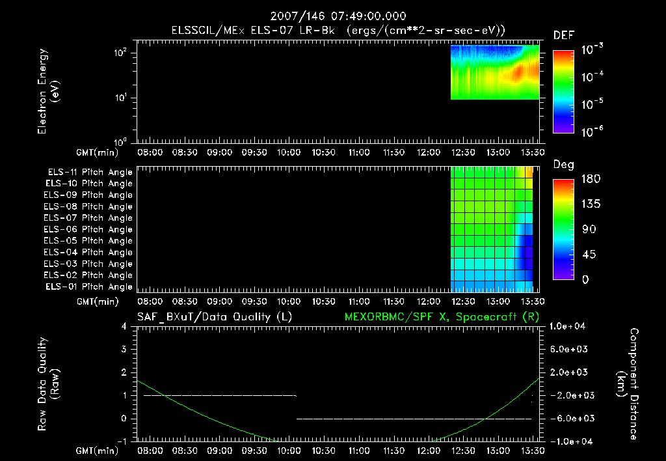Image resolution: width=666 pixels, height=461 pixels.
Task: Click 12:30 tick label under energy panel
Action: [x=463, y=152]
